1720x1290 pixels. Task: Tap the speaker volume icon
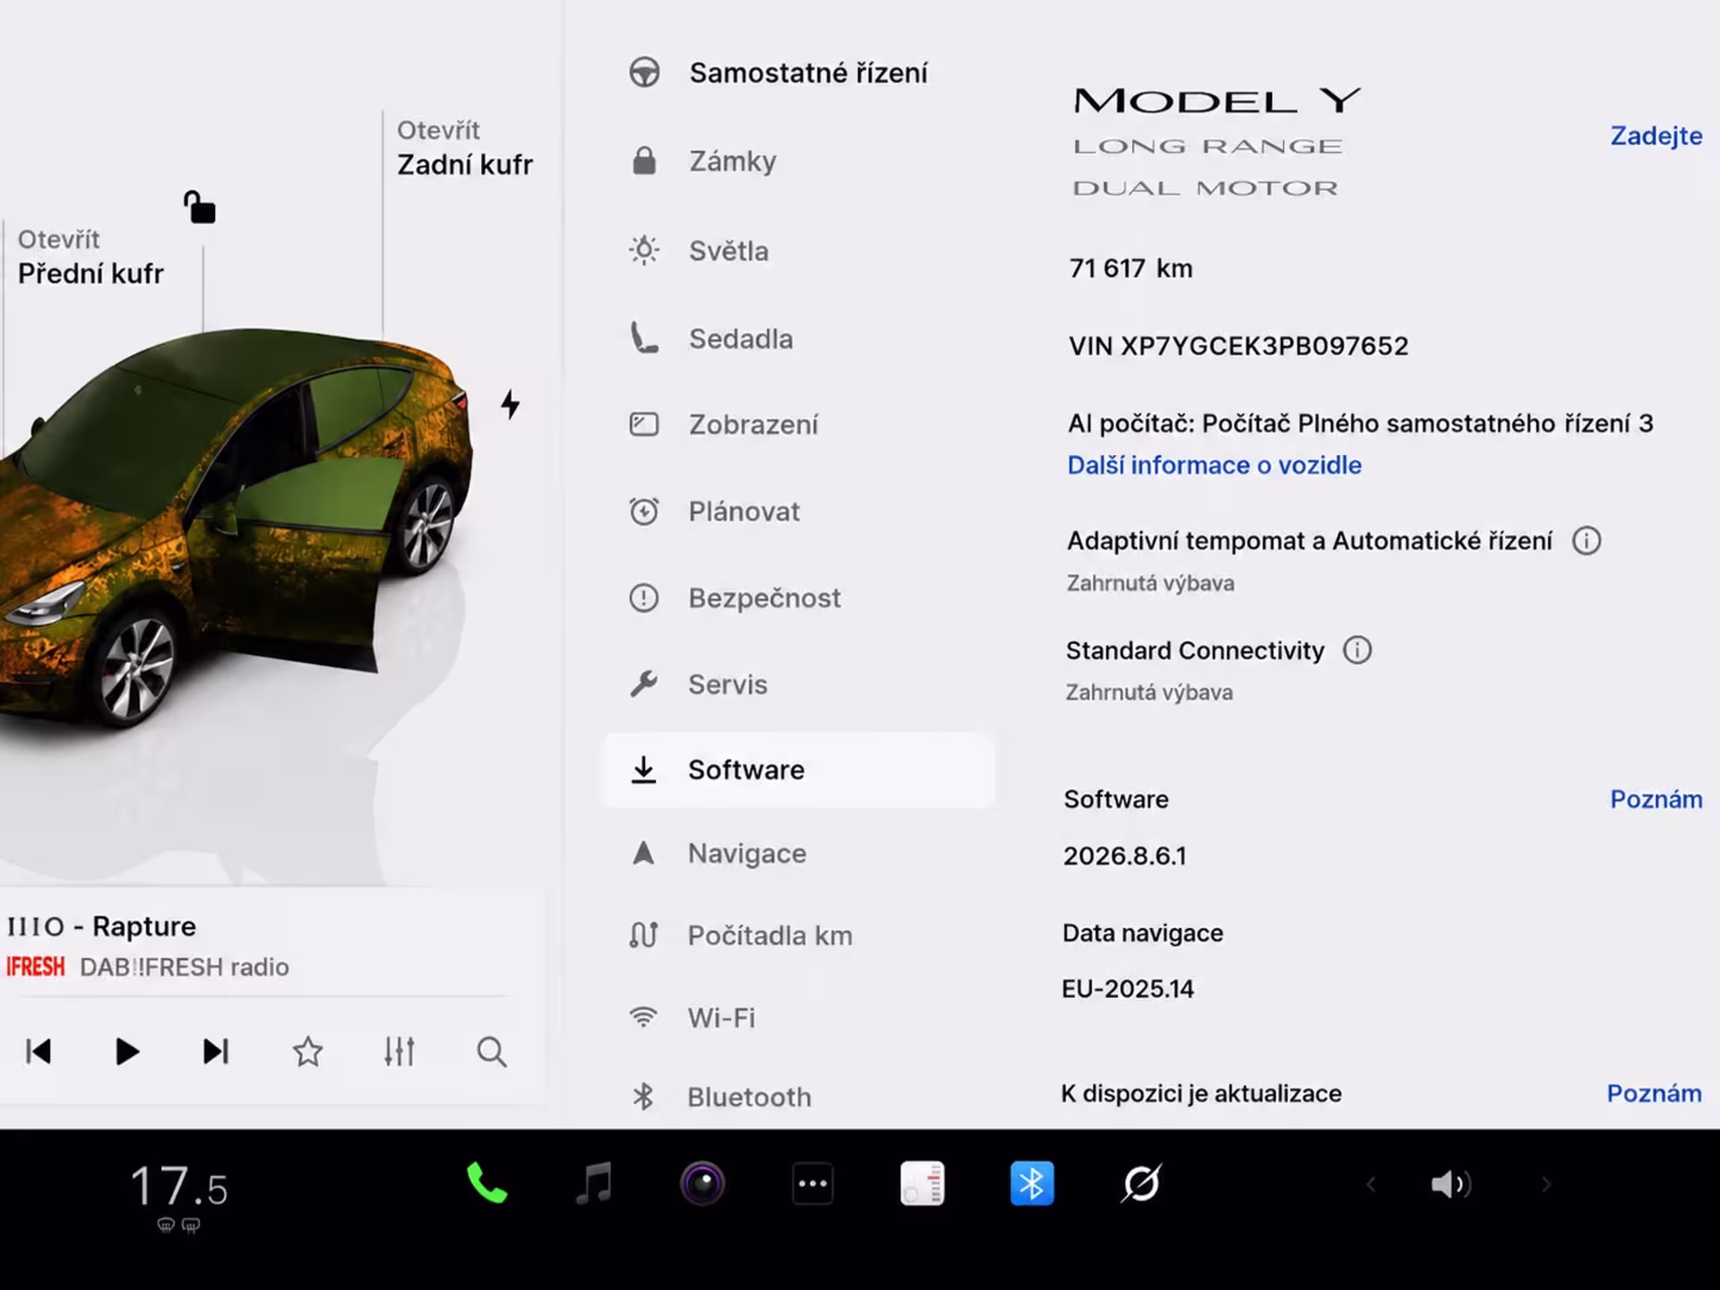[x=1451, y=1184]
